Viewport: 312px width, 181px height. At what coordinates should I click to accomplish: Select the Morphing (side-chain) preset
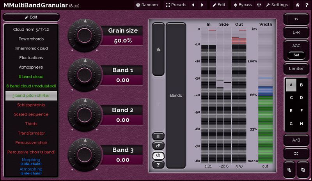click(31, 161)
